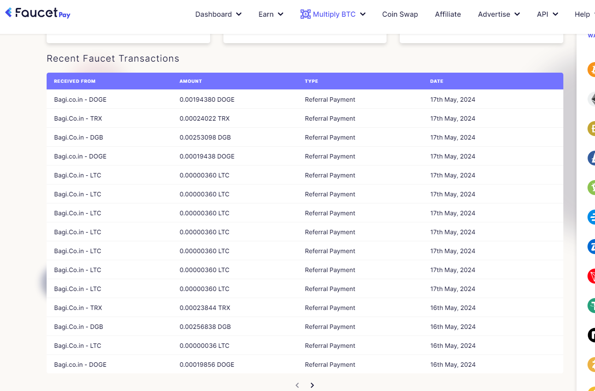Image resolution: width=595 pixels, height=391 pixels.
Task: Select the grey Ethereum wallet icon
Action: pyautogui.click(x=591, y=99)
